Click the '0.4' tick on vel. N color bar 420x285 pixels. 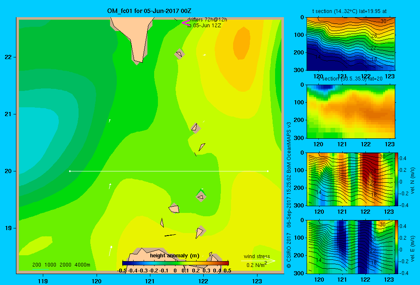(403, 158)
